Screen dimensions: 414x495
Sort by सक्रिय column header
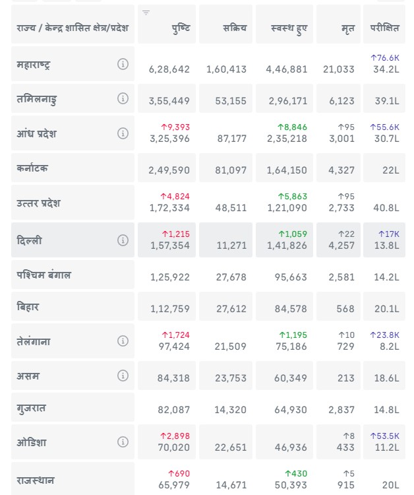pos(235,28)
